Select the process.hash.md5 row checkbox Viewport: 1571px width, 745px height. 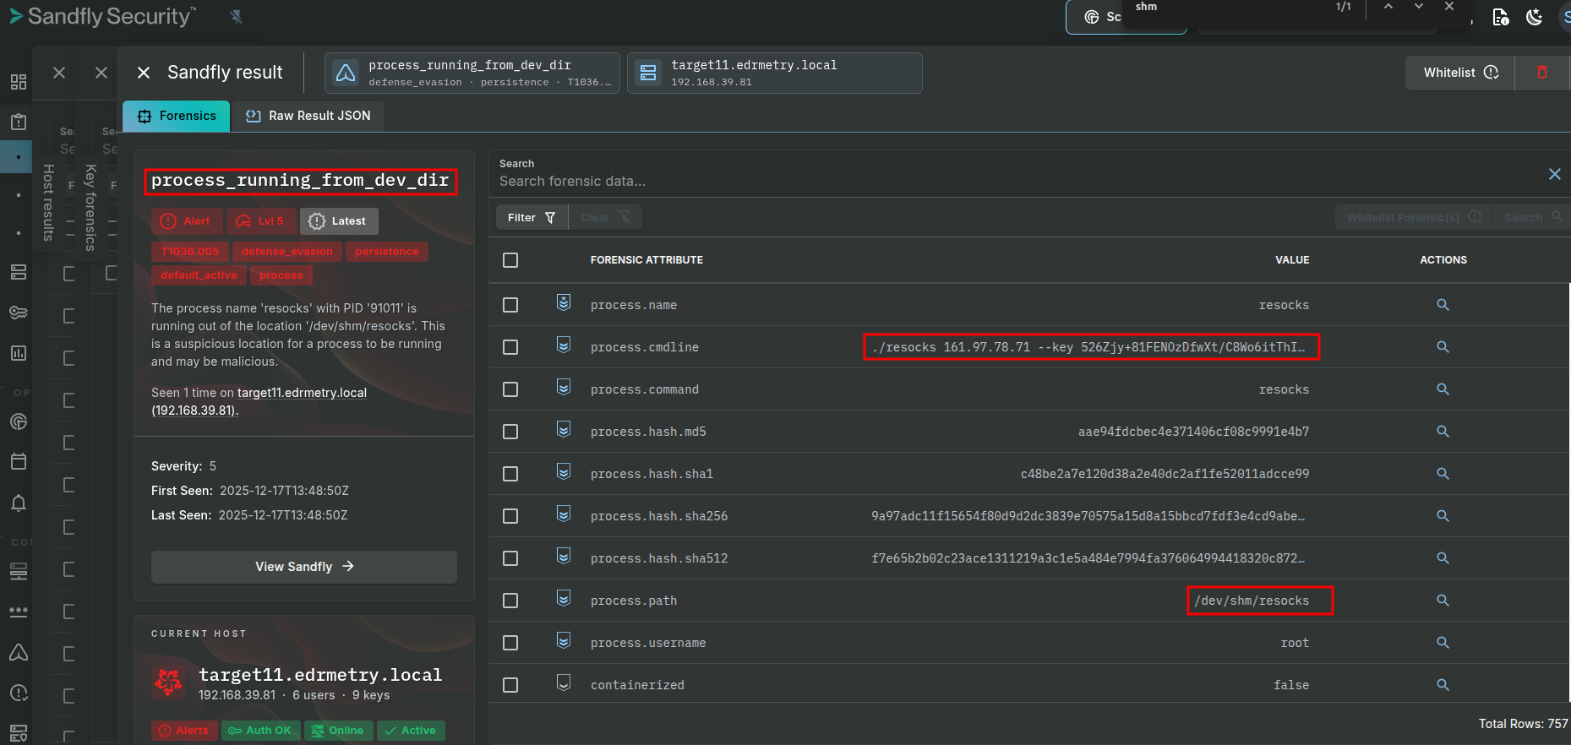point(510,432)
